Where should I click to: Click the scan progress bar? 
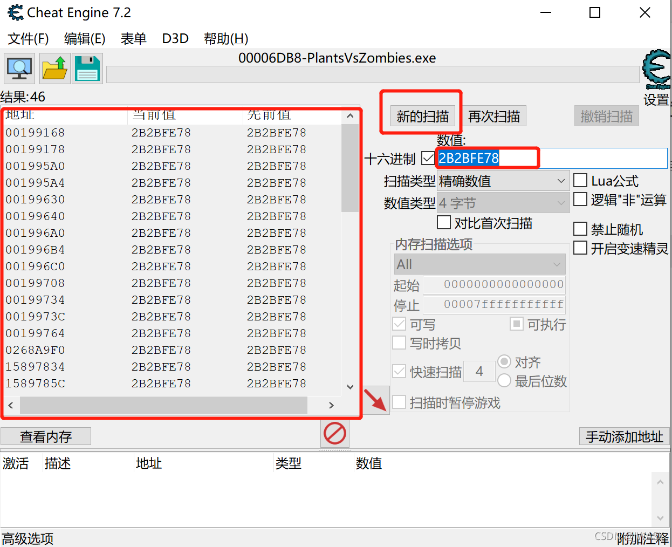(373, 74)
